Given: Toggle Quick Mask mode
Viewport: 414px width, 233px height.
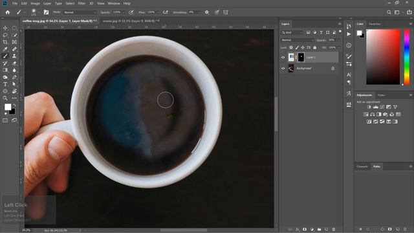Looking at the screenshot, I should (x=5, y=120).
